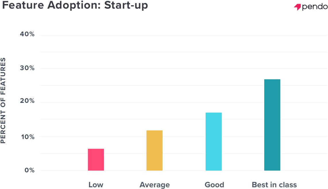Click the Good category label
The height and width of the screenshot is (189, 328).
click(x=214, y=185)
